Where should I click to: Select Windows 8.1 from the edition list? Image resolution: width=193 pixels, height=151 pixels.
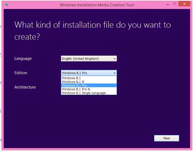point(89,78)
